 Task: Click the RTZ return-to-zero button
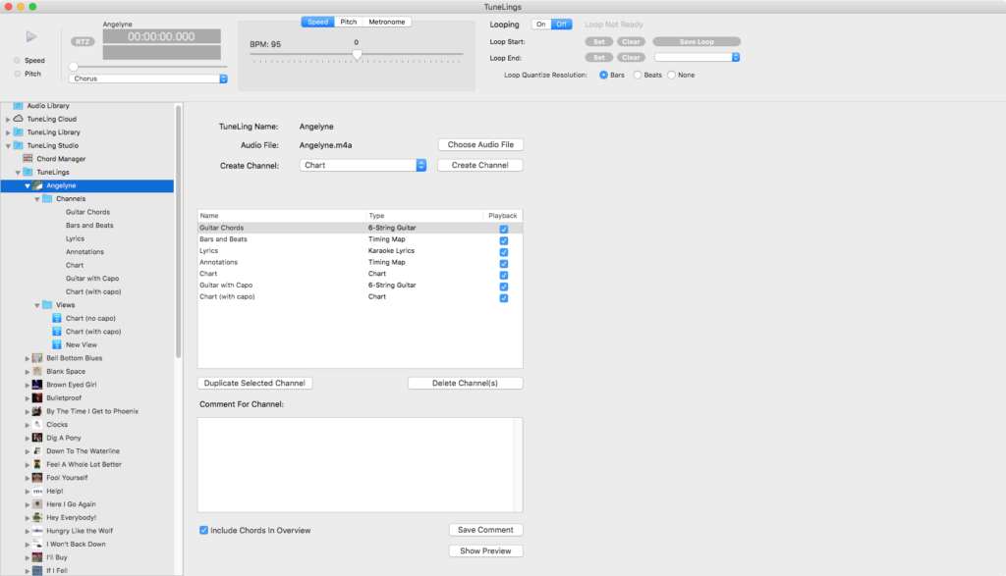[83, 41]
